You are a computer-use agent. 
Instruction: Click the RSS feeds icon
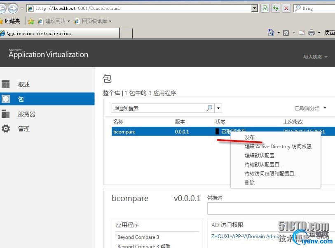[286, 33]
